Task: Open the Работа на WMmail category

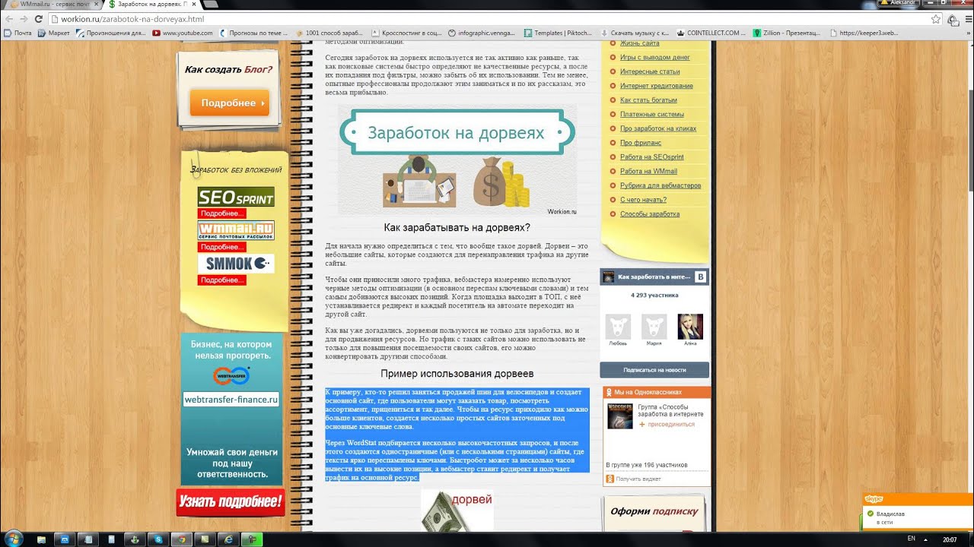Action: pos(648,171)
